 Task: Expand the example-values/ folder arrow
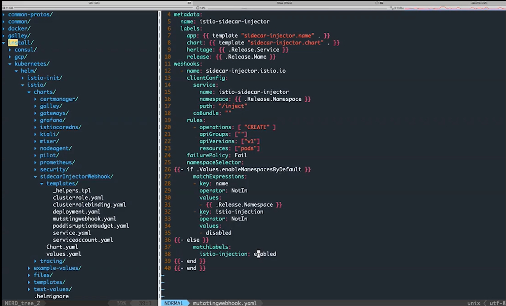[x=29, y=268]
